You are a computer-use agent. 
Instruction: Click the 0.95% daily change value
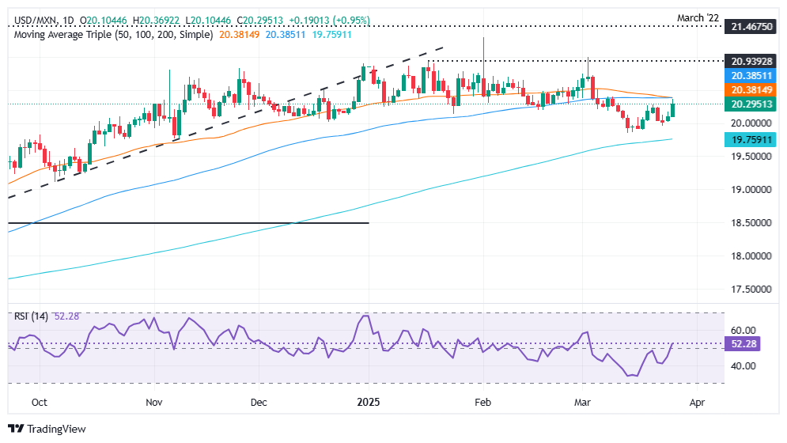pyautogui.click(x=334, y=22)
